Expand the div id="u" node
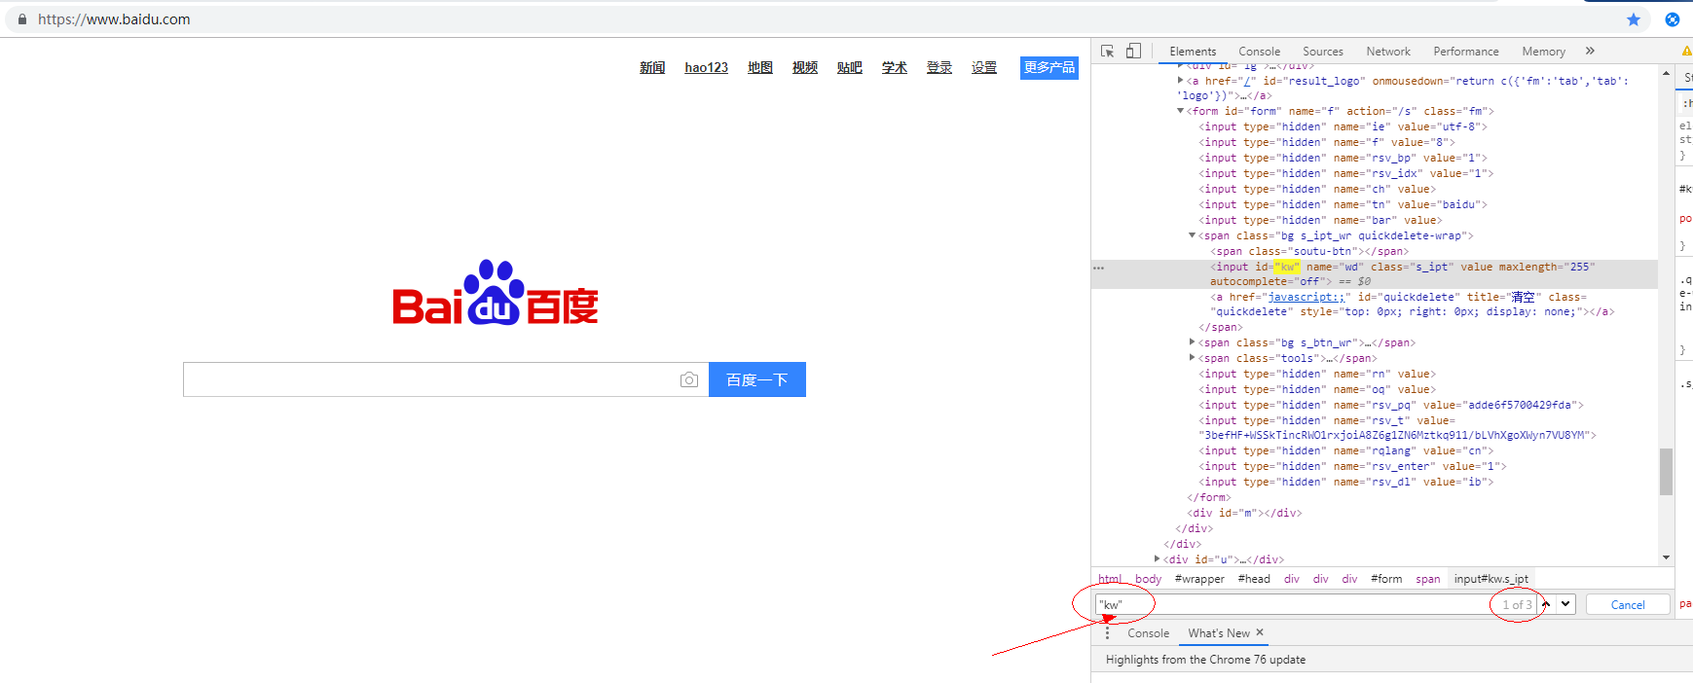 click(1158, 559)
